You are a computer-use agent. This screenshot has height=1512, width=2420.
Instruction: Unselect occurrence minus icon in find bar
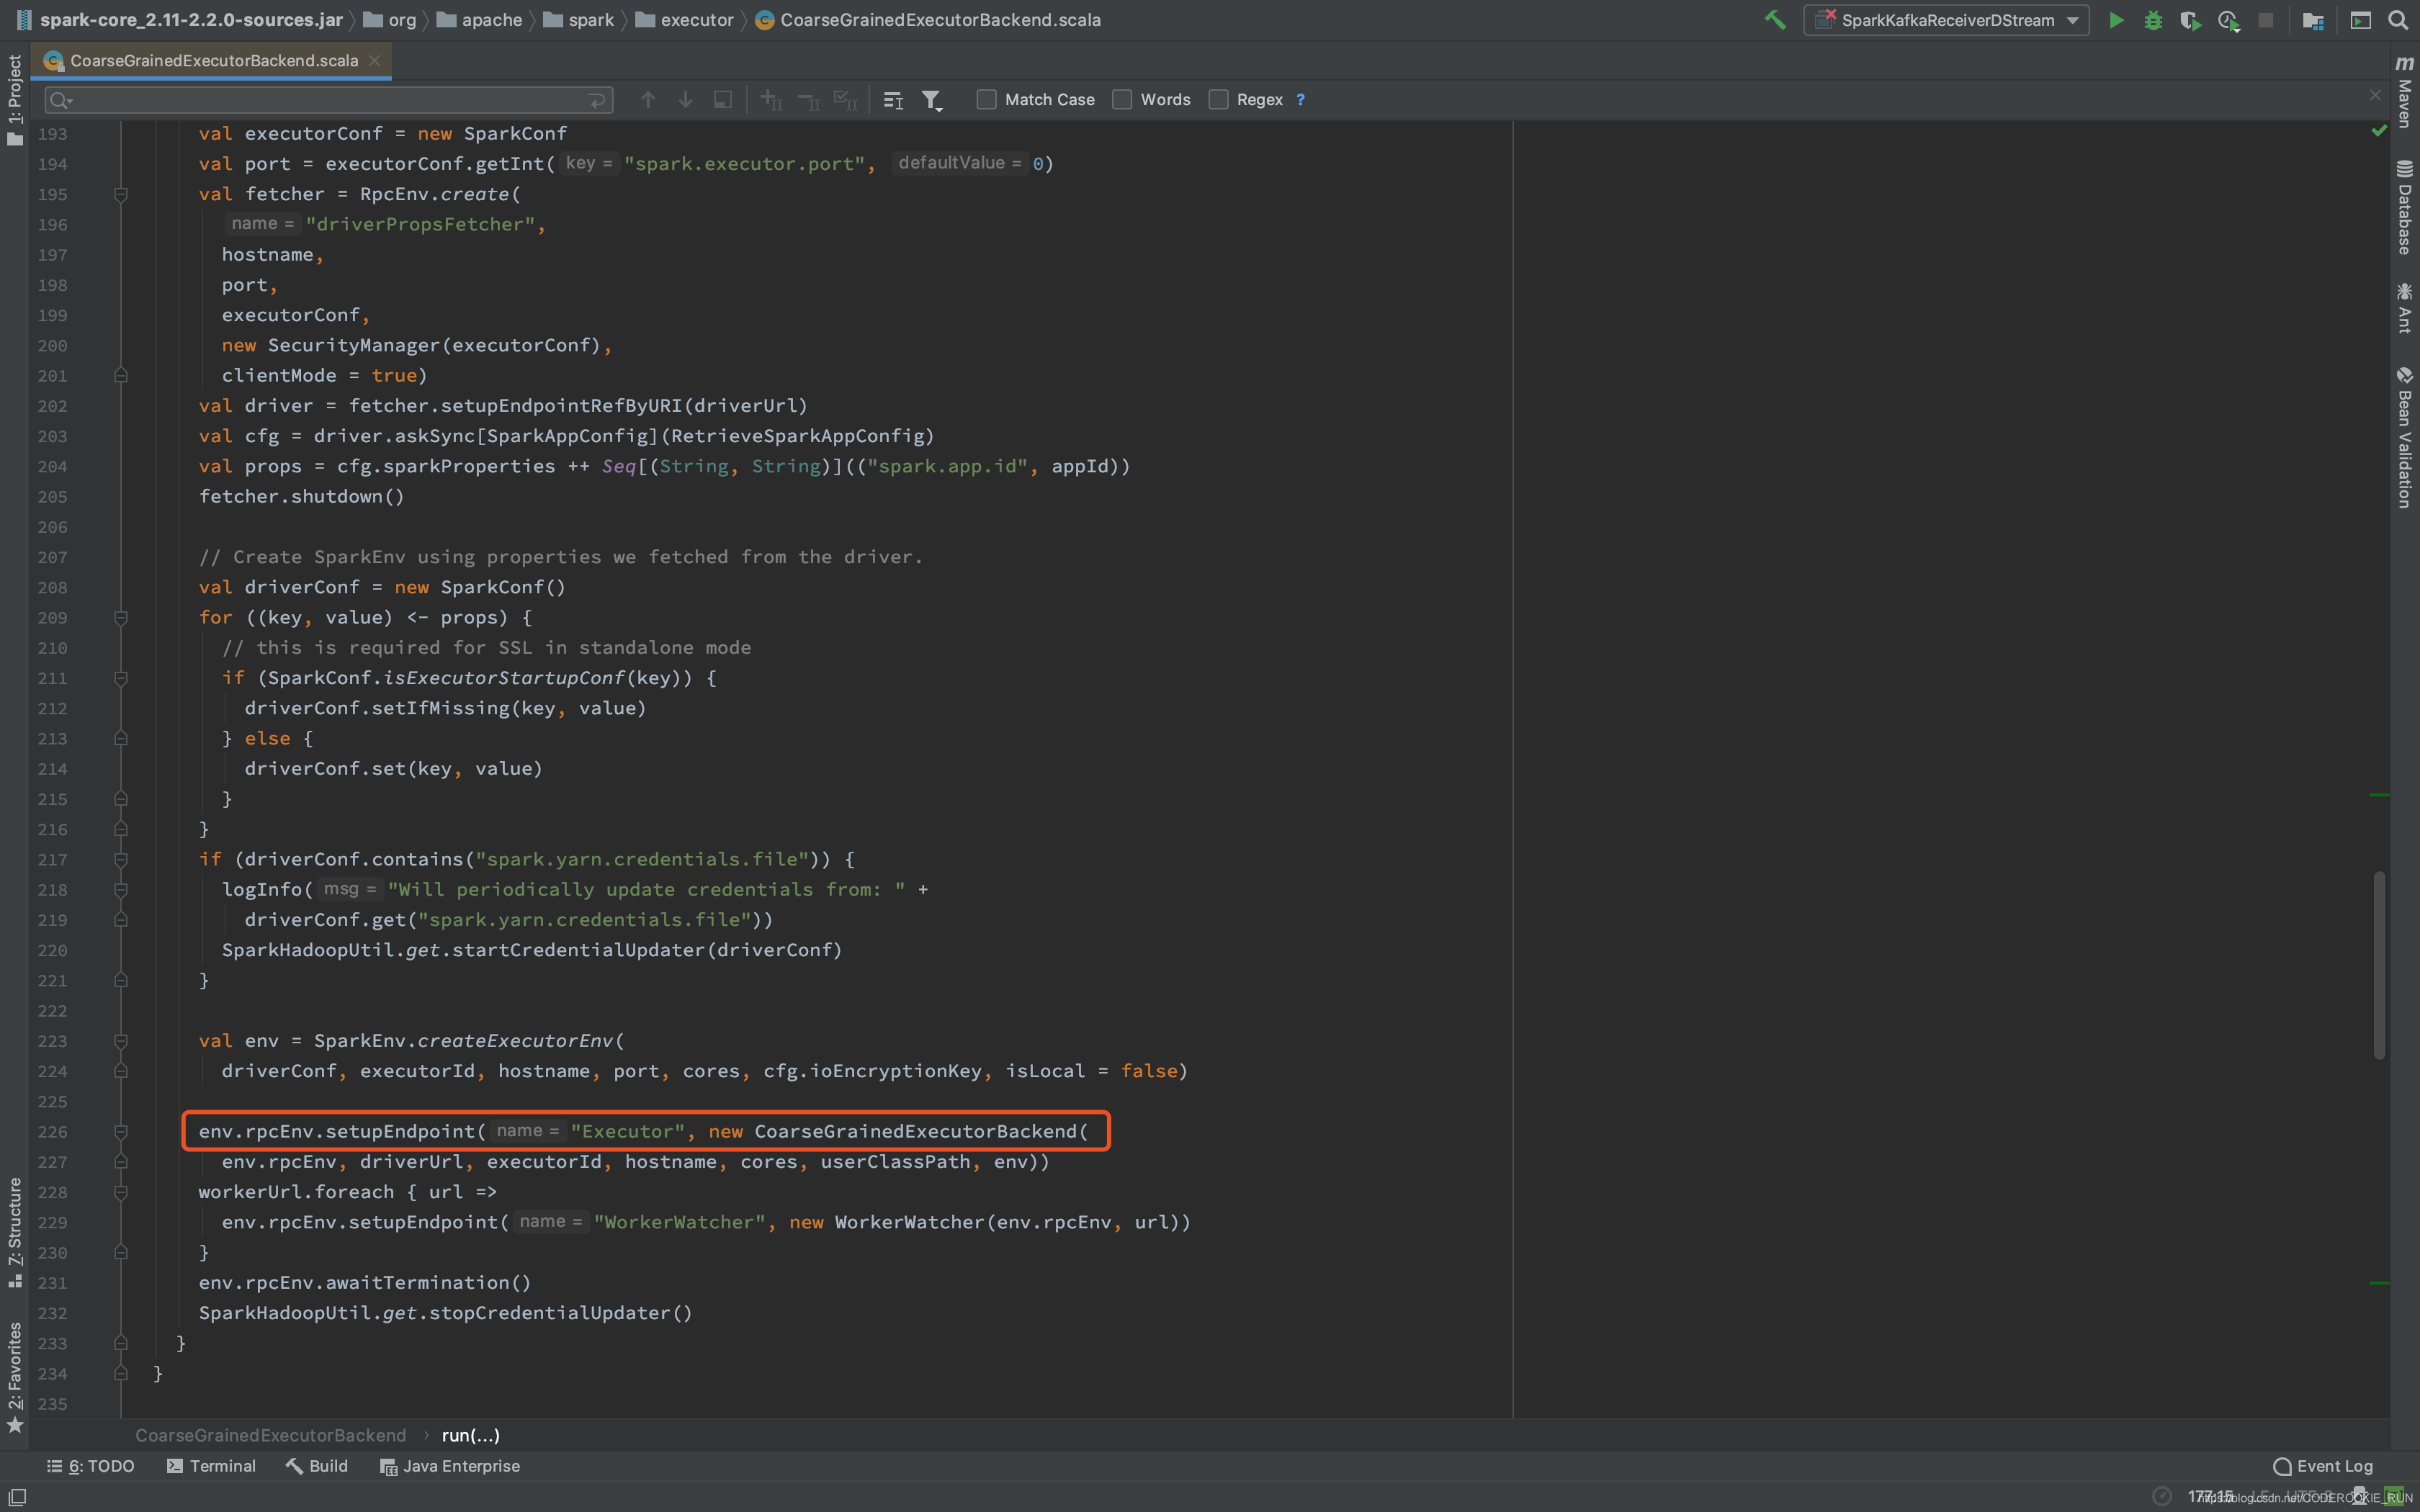[x=808, y=100]
